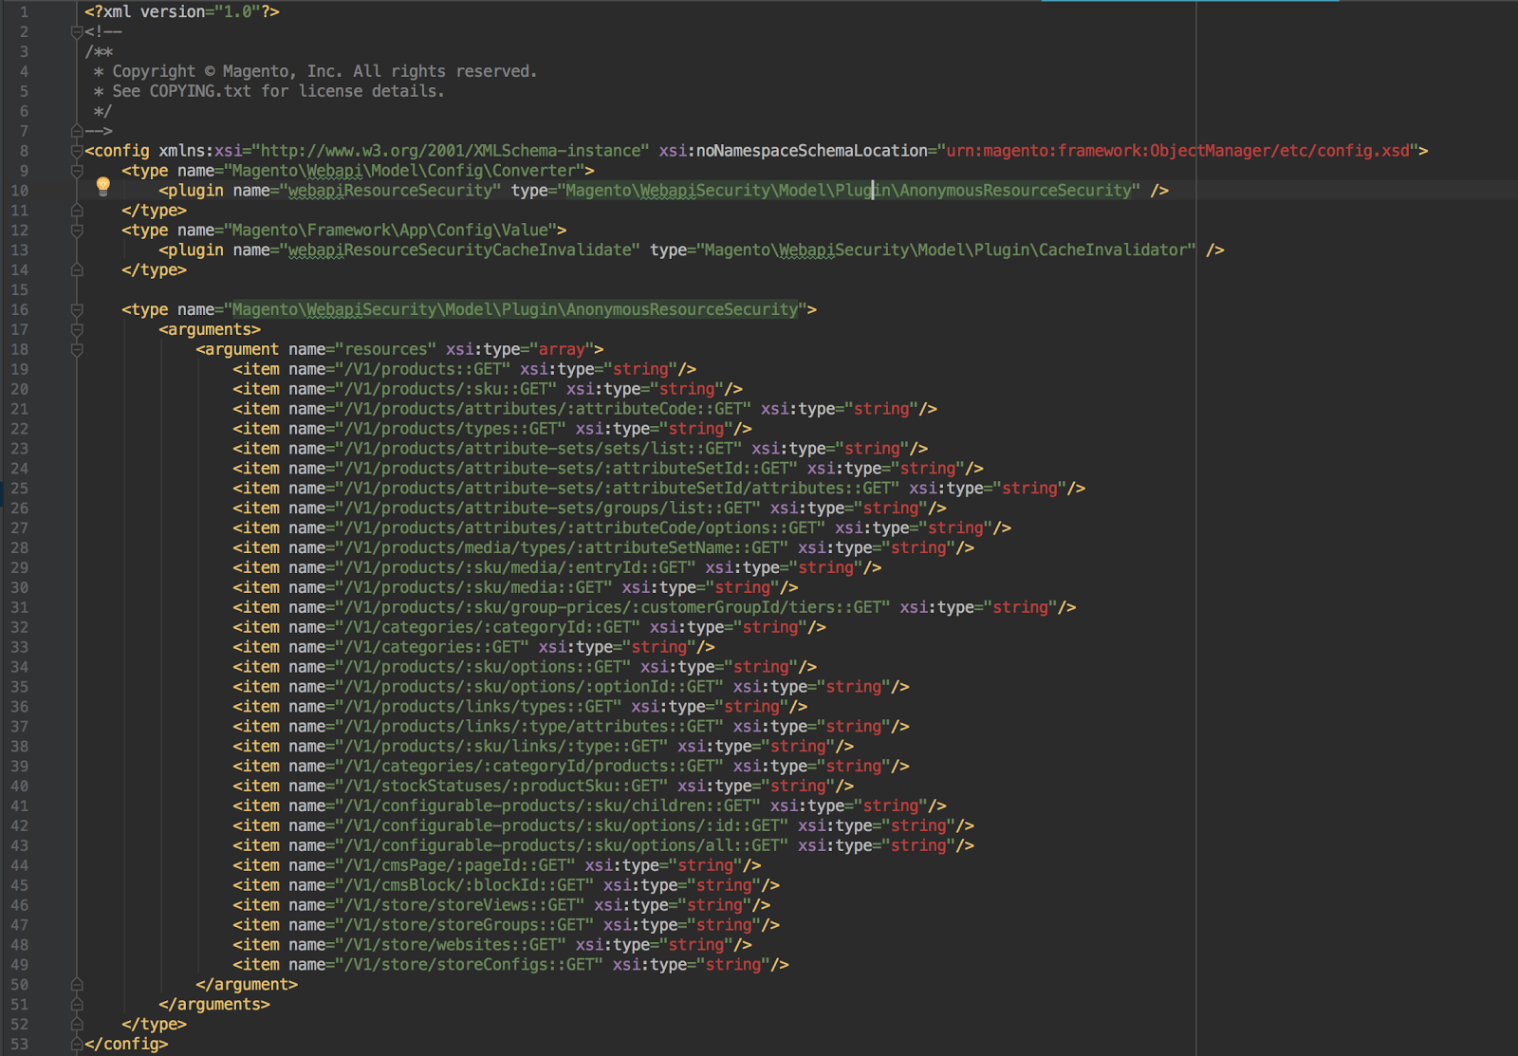Click the yellow lightbulb intention icon on line 10
Screen dimensions: 1518x1056
click(103, 186)
